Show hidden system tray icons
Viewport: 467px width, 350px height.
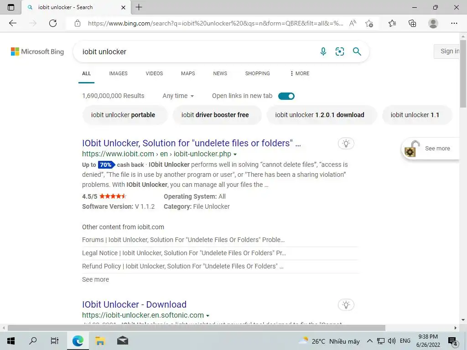[x=369, y=341]
